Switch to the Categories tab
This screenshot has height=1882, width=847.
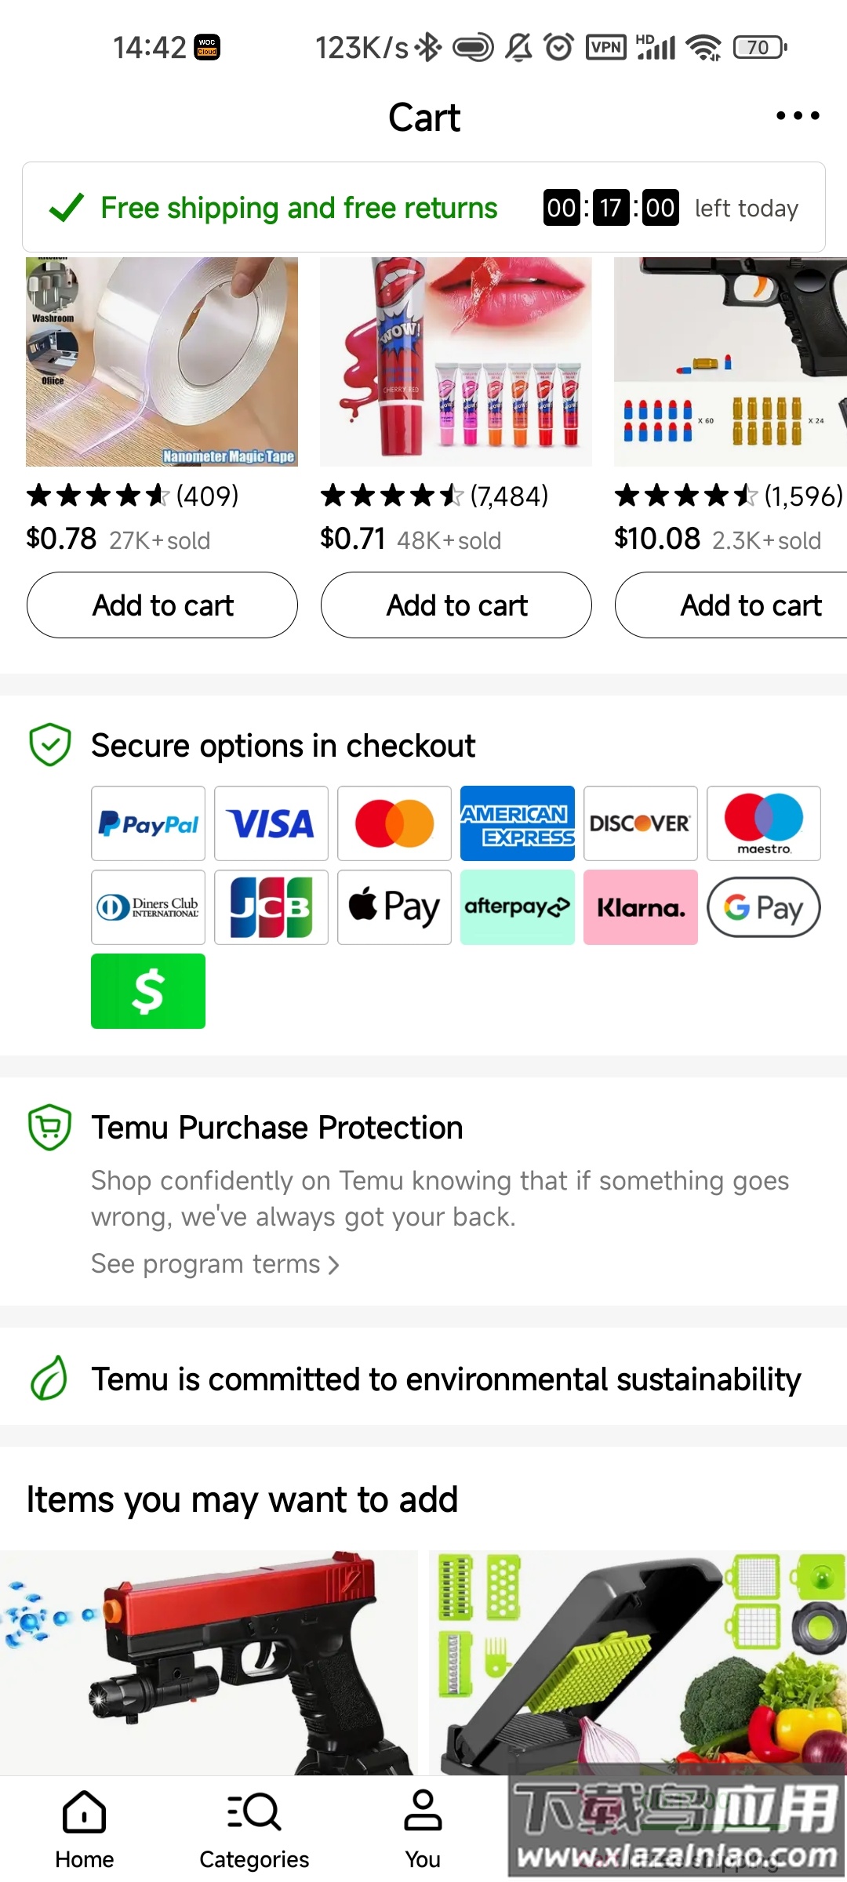point(254,1829)
